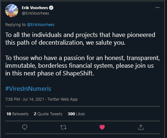The width and height of the screenshot is (167, 138).
Task: Follow the blue @ErikVoorhees reply mention
Action: pyautogui.click(x=41, y=25)
